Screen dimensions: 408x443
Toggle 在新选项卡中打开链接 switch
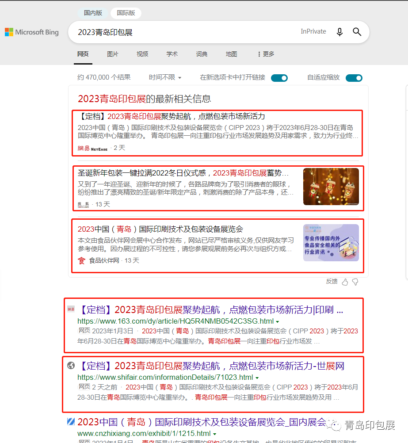(x=279, y=78)
